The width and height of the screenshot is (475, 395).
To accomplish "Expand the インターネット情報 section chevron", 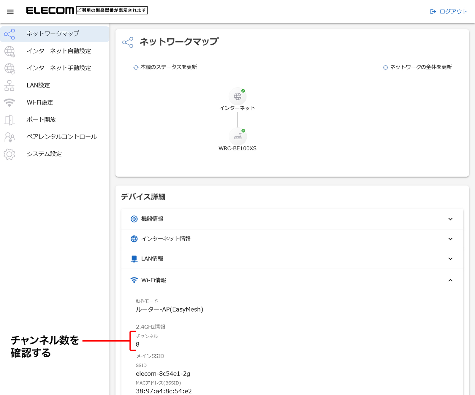I will pos(450,239).
